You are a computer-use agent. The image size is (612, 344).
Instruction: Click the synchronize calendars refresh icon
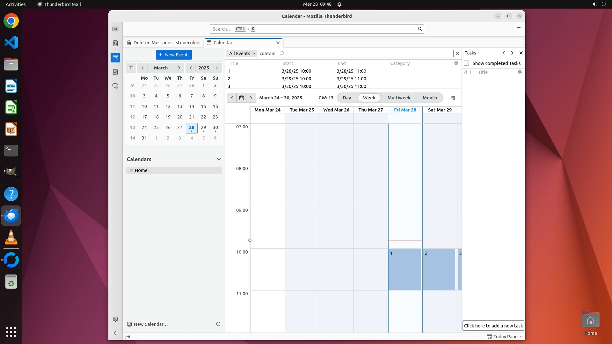[x=218, y=324]
